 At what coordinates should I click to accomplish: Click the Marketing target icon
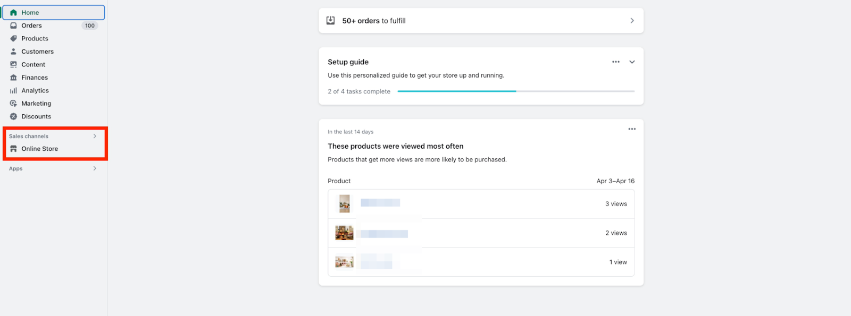[x=14, y=104]
